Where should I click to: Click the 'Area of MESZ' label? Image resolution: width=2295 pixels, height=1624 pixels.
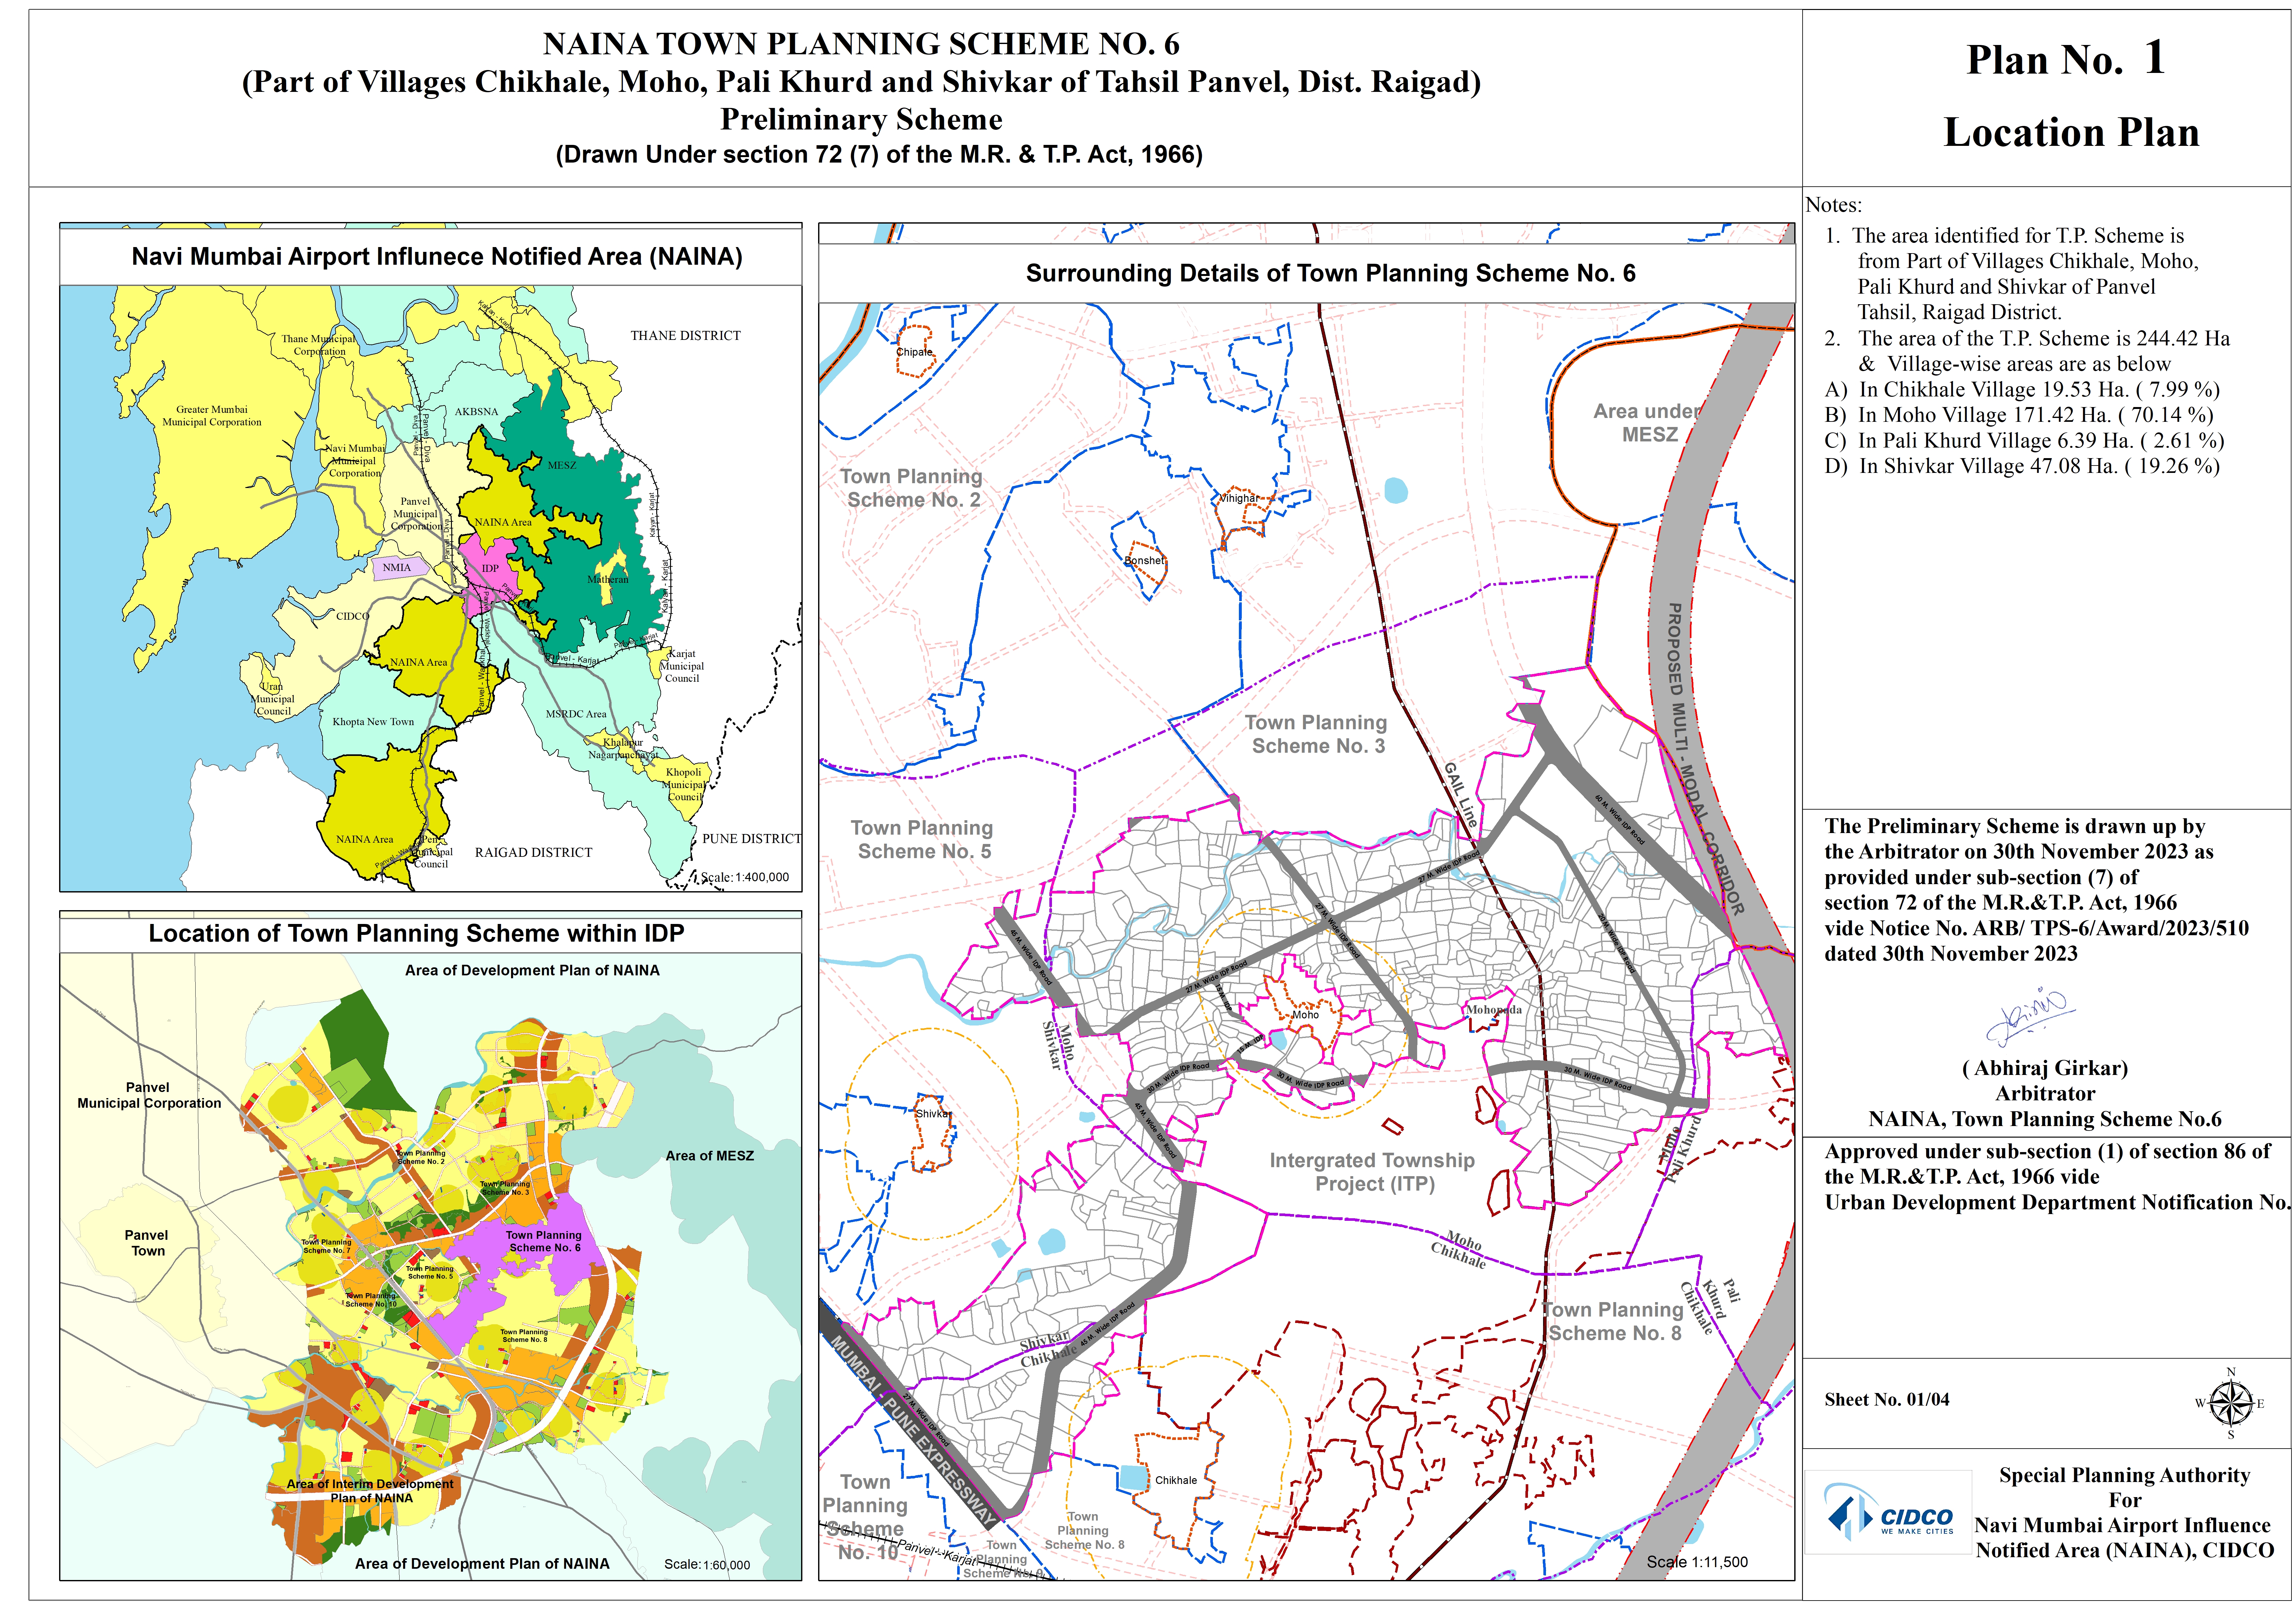click(x=710, y=1156)
